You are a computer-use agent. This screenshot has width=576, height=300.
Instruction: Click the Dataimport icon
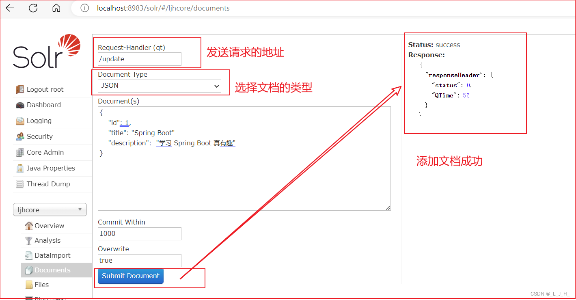click(28, 255)
